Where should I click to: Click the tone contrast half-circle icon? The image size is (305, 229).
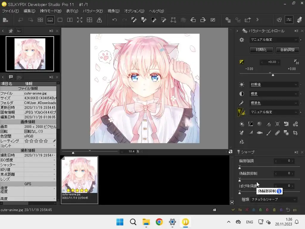pyautogui.click(x=242, y=94)
